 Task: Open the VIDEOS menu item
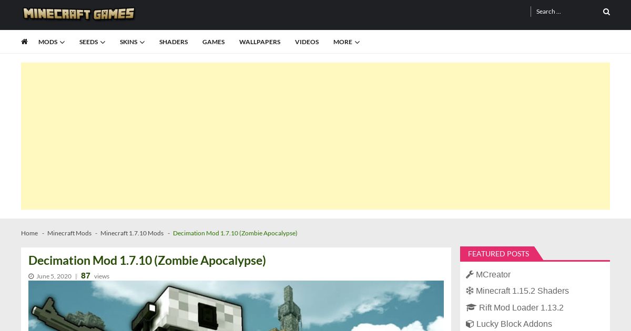307,42
